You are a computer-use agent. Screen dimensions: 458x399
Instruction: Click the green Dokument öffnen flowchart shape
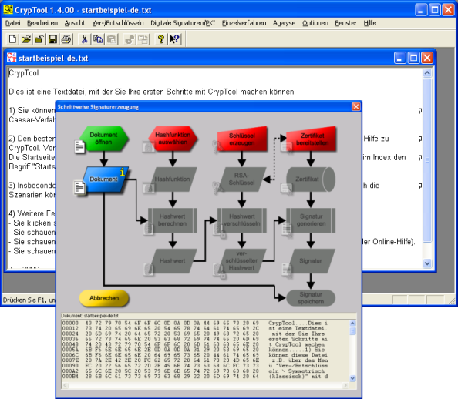pos(103,139)
